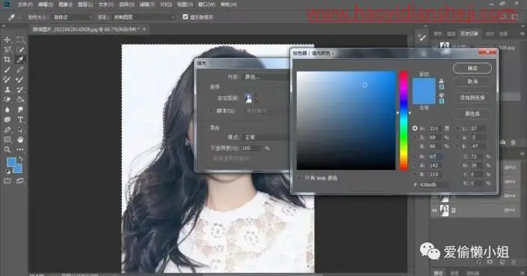Screen dimensions: 527x276
Task: Toggle the Script checkbox in Fill dialog
Action: pyautogui.click(x=211, y=110)
